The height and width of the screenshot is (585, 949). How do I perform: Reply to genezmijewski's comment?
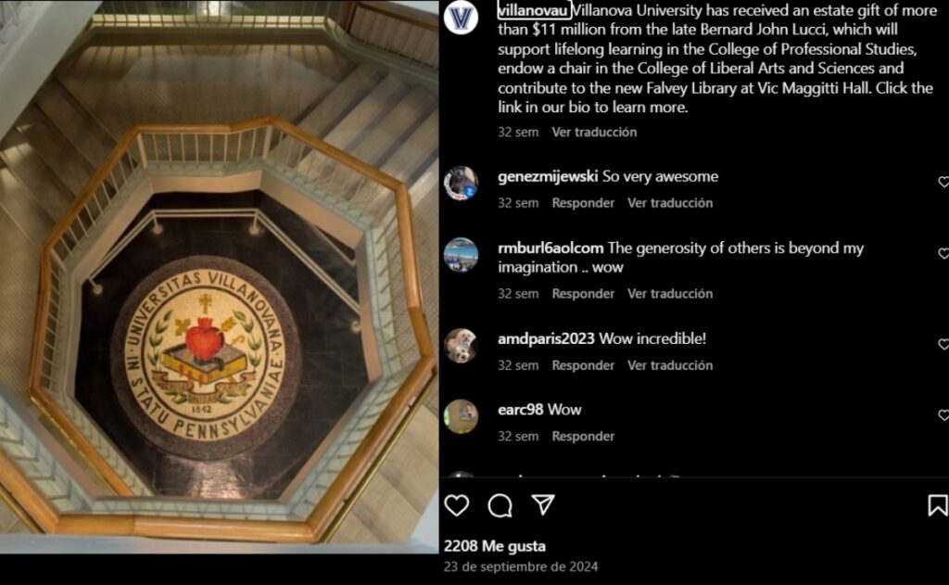pyautogui.click(x=583, y=203)
